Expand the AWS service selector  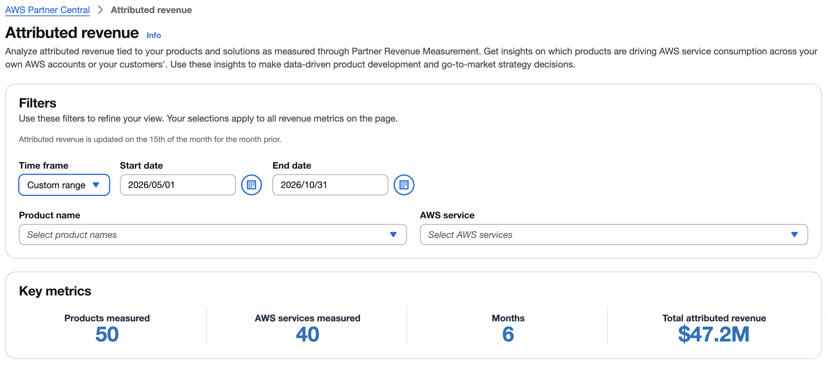pos(614,235)
